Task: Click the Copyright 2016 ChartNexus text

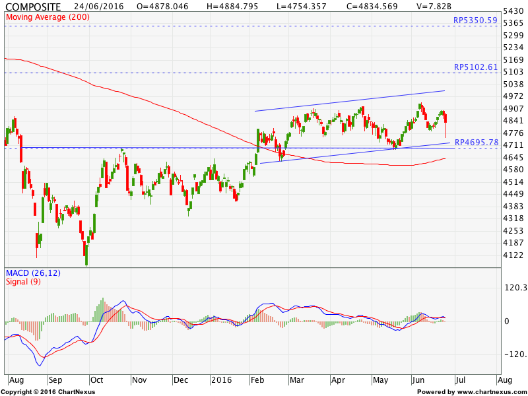Action: [x=48, y=392]
